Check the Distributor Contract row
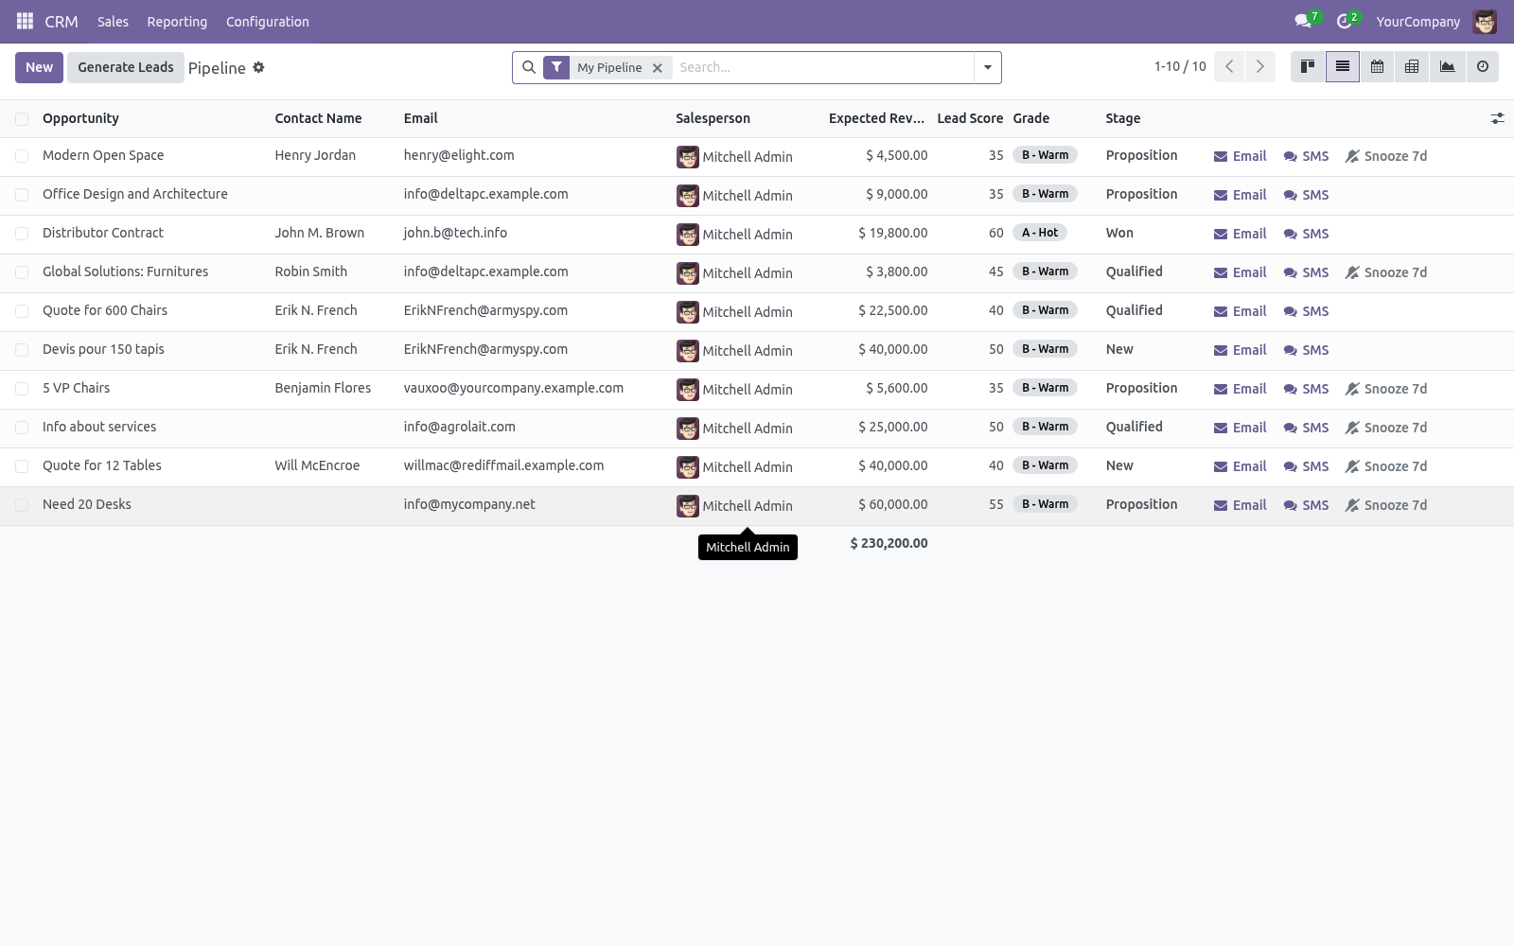This screenshot has width=1514, height=946. click(x=22, y=234)
